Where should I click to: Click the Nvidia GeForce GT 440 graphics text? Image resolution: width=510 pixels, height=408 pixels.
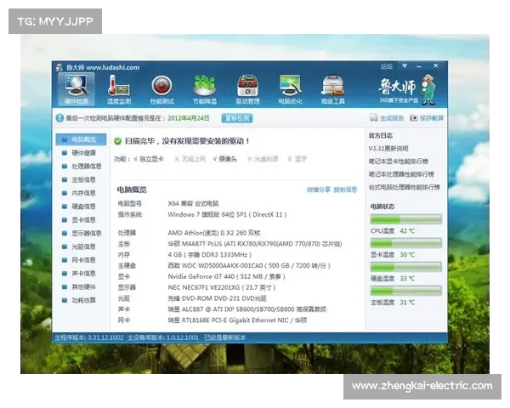[x=226, y=276]
